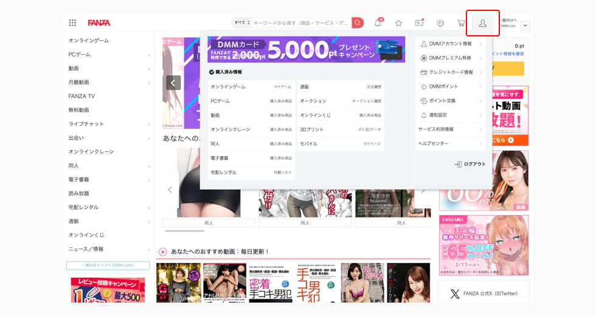The width and height of the screenshot is (596, 316).
Task: Choose 通知設定 in the account menu
Action: (x=451, y=115)
